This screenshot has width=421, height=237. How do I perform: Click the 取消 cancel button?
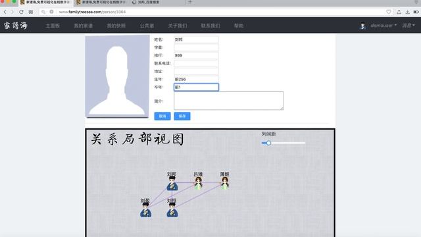point(162,116)
